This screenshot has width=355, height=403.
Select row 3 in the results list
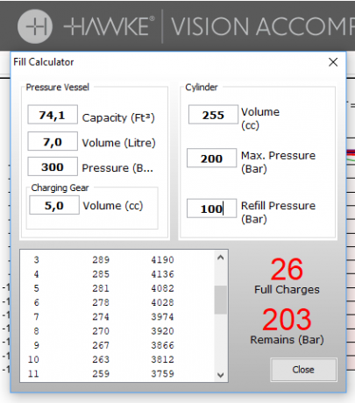(x=117, y=259)
